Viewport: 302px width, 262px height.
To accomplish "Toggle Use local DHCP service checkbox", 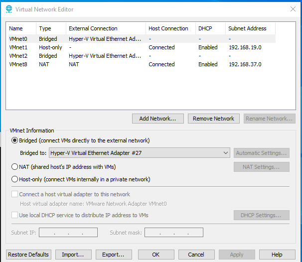I will [14, 215].
